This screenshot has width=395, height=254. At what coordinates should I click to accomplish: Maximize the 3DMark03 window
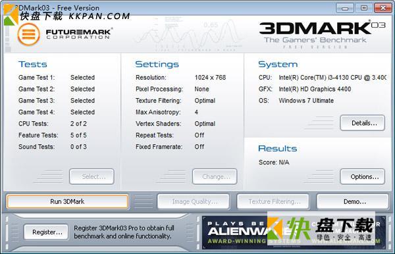pos(364,8)
